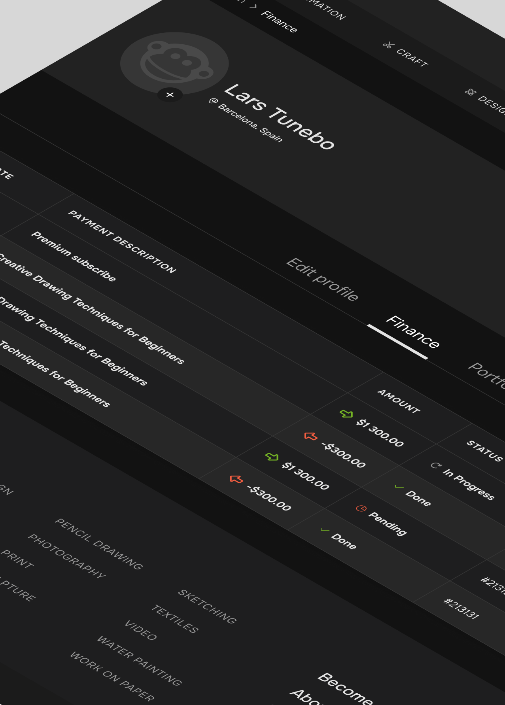Screen dimensions: 505x705
Task: Open the Craft category scissors icon
Action: tap(388, 45)
